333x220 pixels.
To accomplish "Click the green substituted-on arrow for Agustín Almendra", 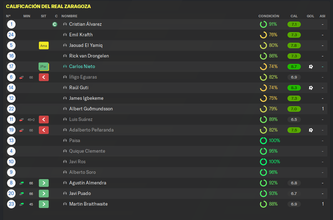I will click(x=44, y=183).
